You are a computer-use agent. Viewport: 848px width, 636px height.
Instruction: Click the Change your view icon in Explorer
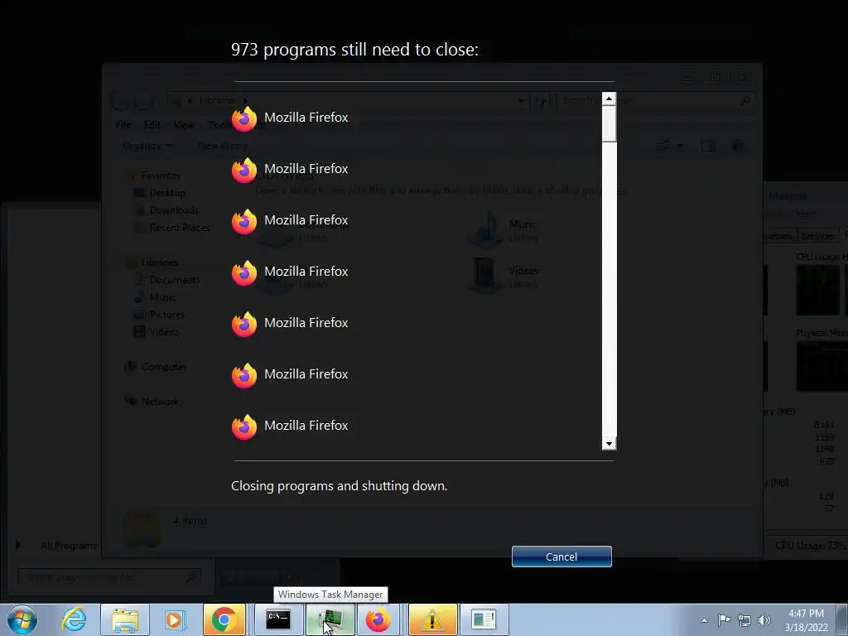(x=662, y=146)
